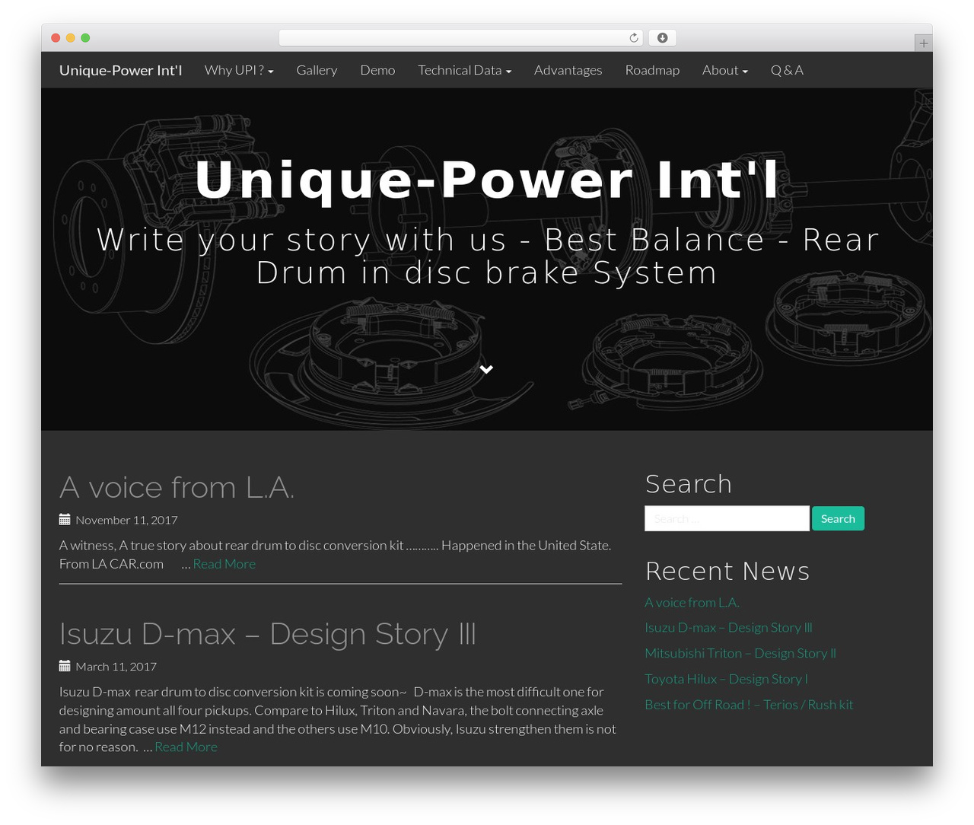Click the browser address bar

[x=461, y=38]
